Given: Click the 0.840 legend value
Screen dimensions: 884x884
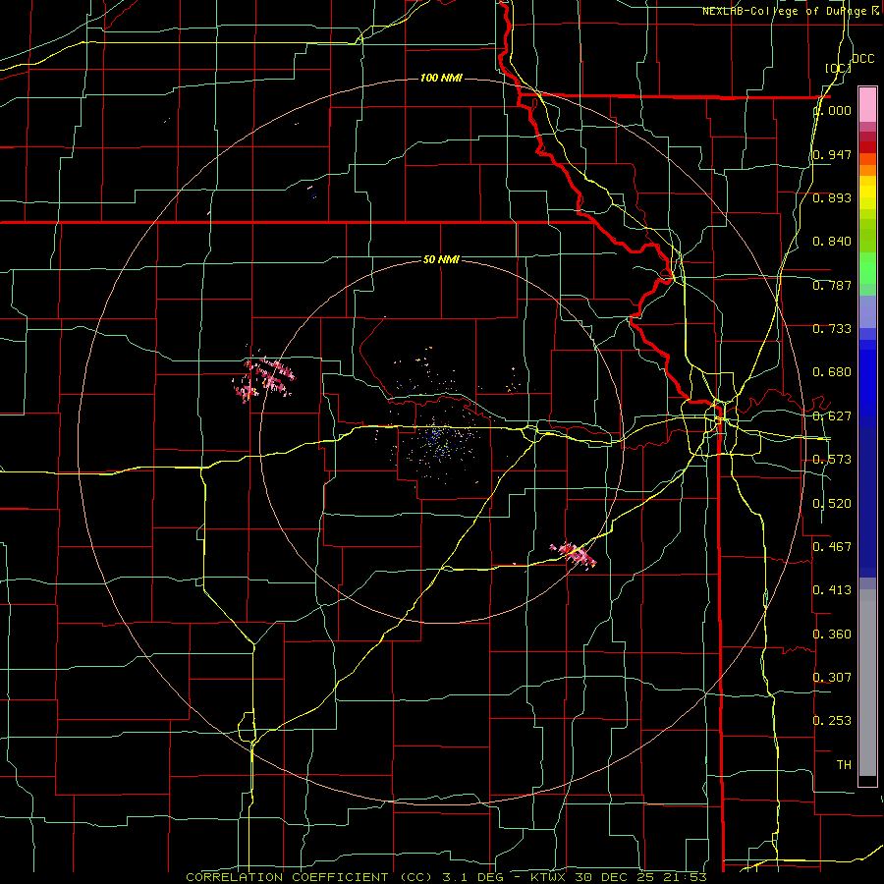Looking at the screenshot, I should point(832,242).
